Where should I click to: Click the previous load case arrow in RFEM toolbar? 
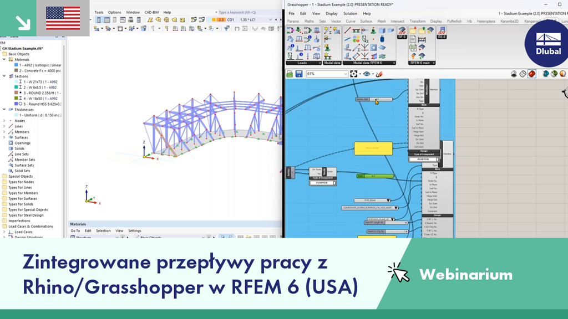tap(276, 20)
